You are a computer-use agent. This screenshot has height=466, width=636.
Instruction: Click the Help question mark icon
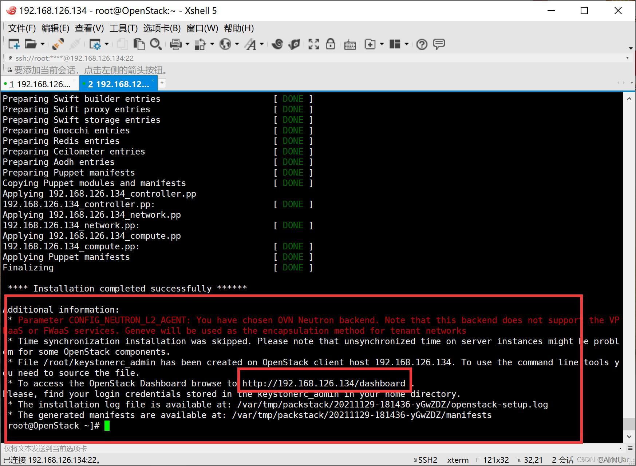[422, 44]
